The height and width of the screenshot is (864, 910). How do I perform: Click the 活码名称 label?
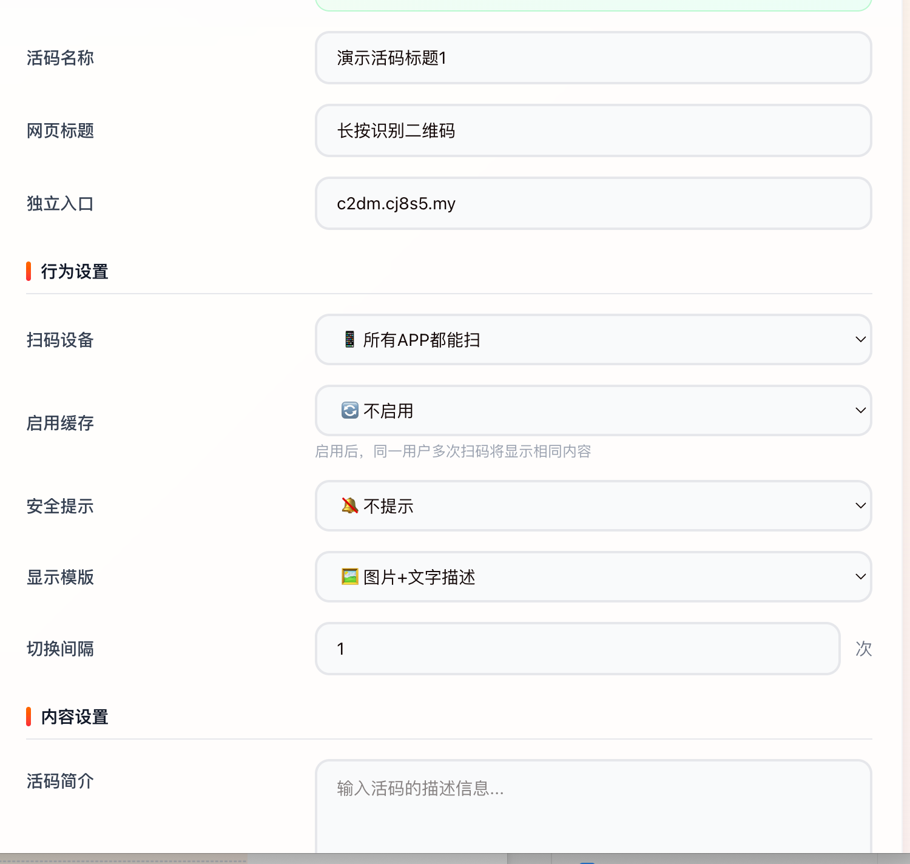click(x=60, y=58)
